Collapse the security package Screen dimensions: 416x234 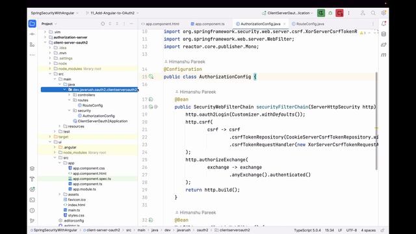(x=70, y=110)
